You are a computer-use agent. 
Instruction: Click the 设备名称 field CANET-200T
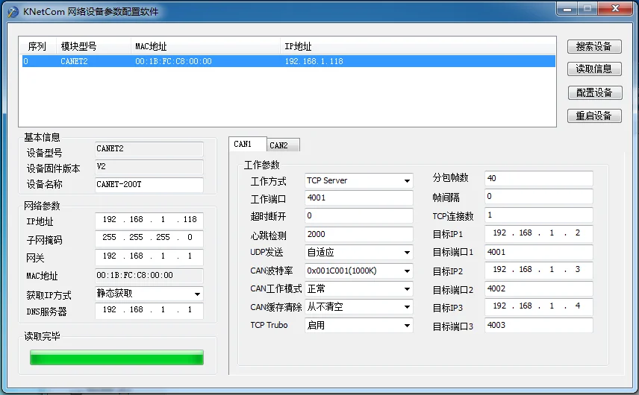pyautogui.click(x=149, y=185)
